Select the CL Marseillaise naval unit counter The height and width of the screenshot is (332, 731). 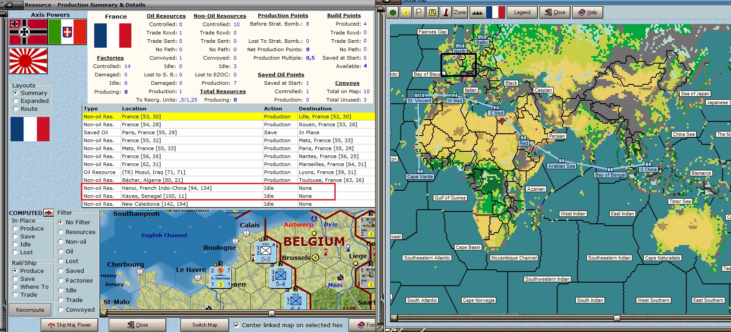(220, 278)
